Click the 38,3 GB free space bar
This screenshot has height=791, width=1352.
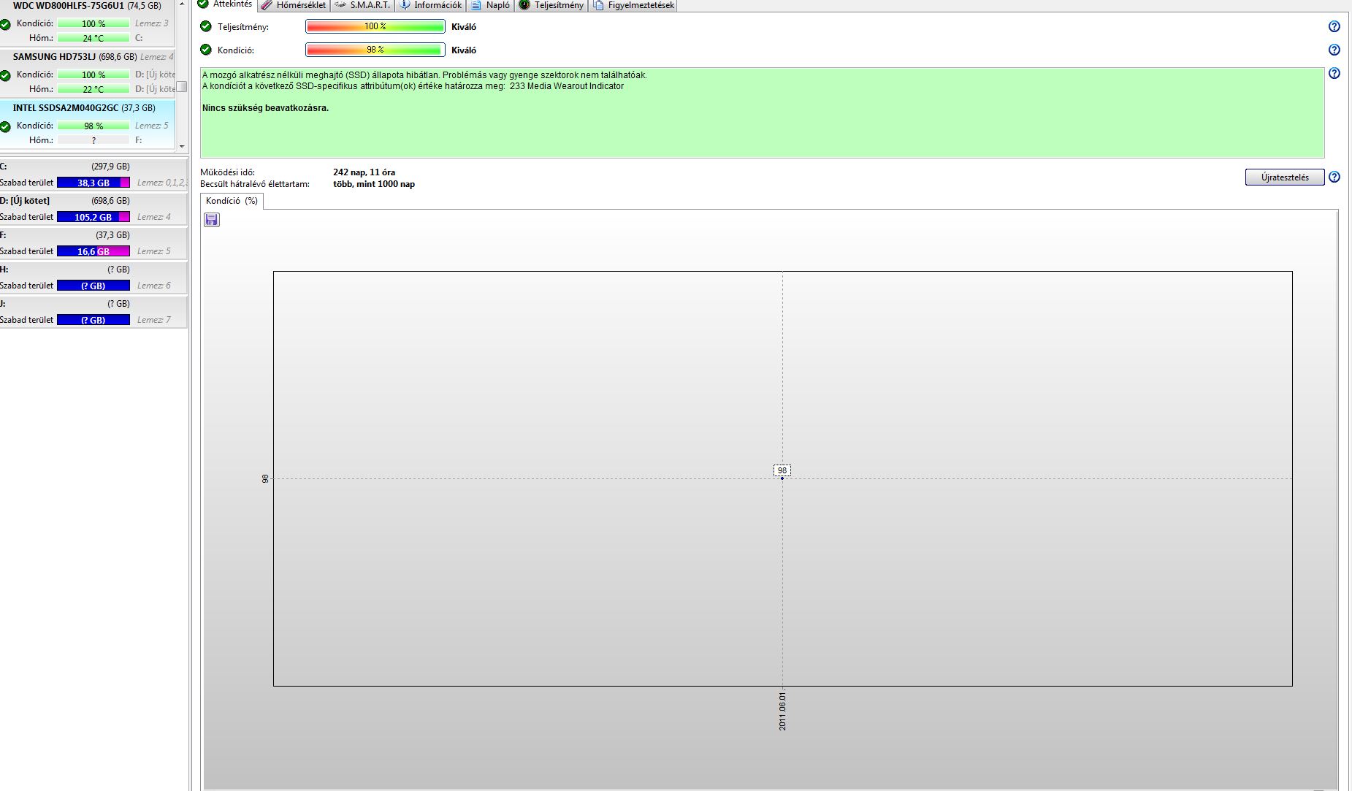[93, 183]
